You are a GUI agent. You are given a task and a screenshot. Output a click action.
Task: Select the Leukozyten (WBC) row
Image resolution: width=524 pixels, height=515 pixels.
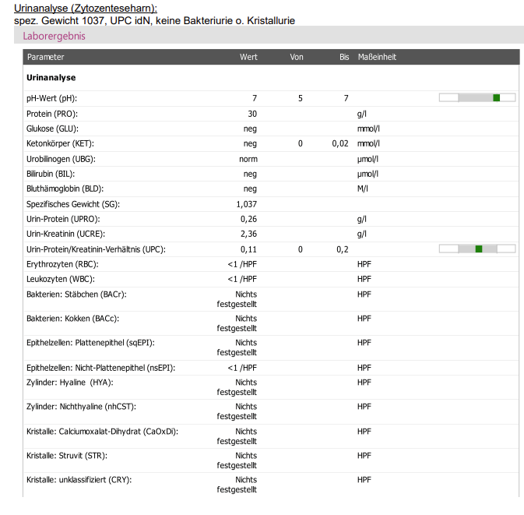click(x=271, y=279)
